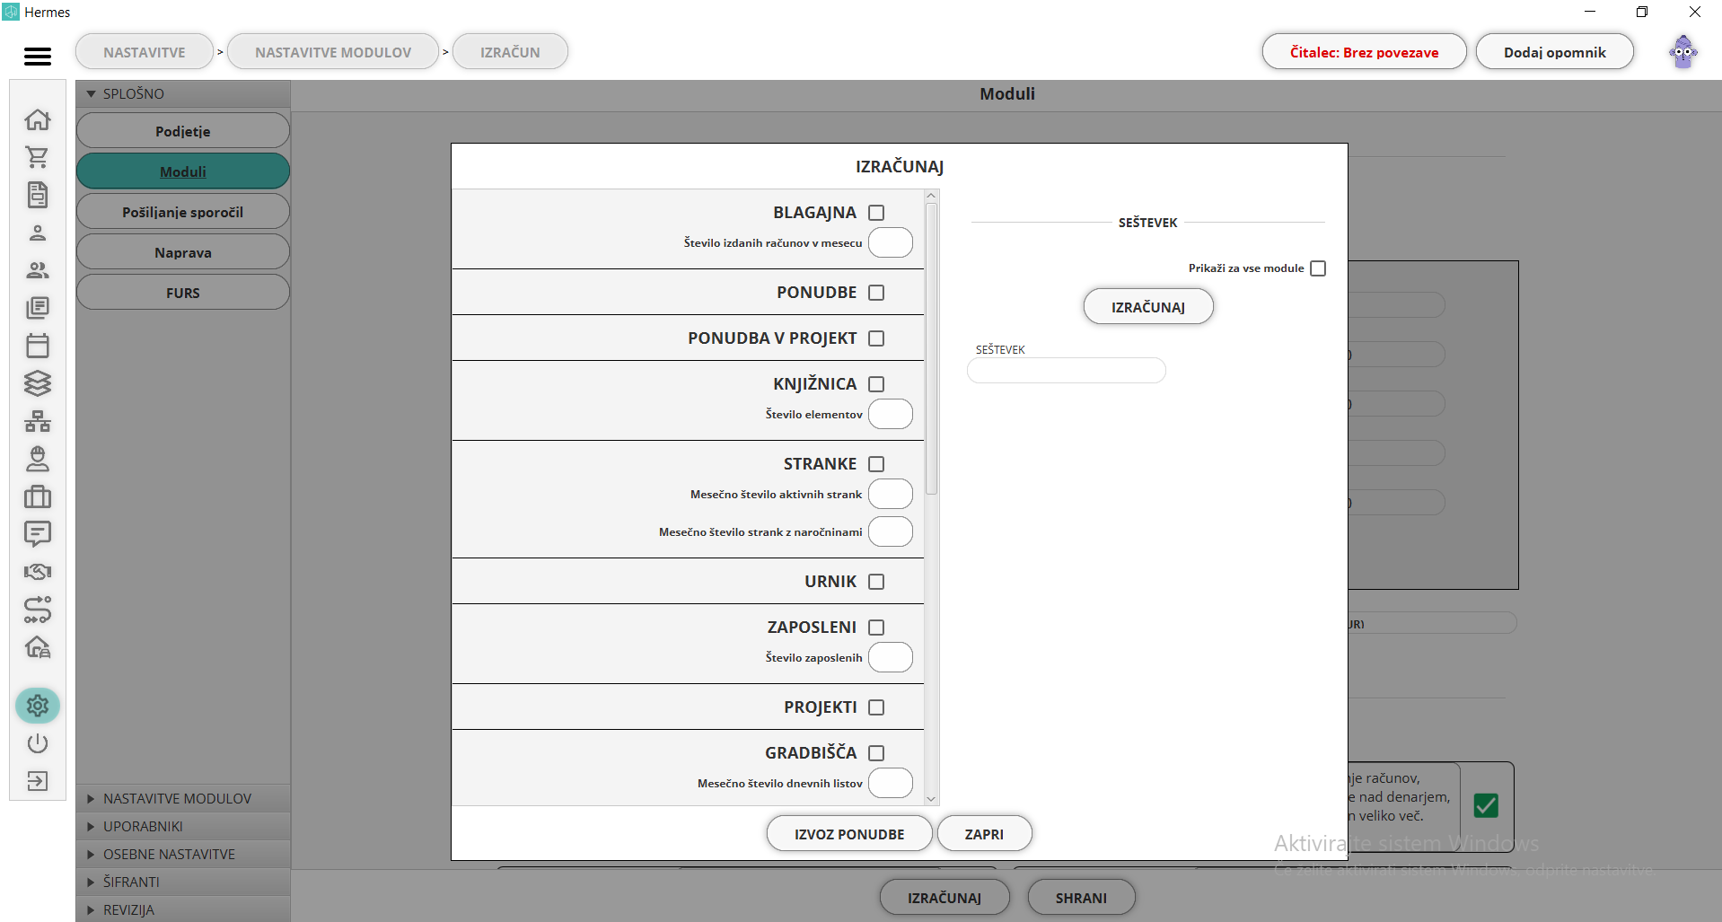1722x922 pixels.
Task: Go to the home icon in sidebar
Action: point(38,119)
